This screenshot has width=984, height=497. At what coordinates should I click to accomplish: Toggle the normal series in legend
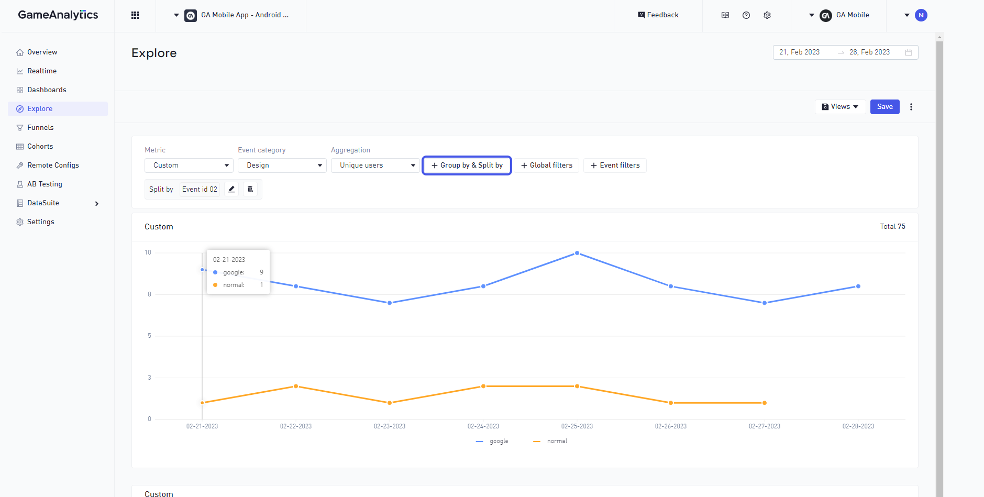click(550, 441)
